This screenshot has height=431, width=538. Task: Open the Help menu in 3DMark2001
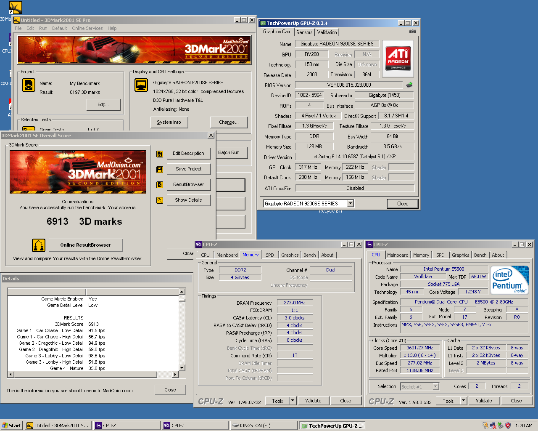pos(112,28)
